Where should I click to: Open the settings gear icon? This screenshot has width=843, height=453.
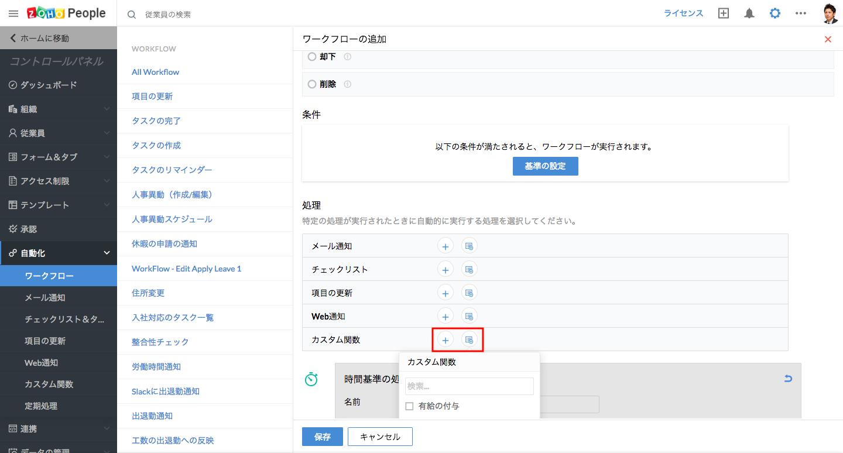[775, 13]
